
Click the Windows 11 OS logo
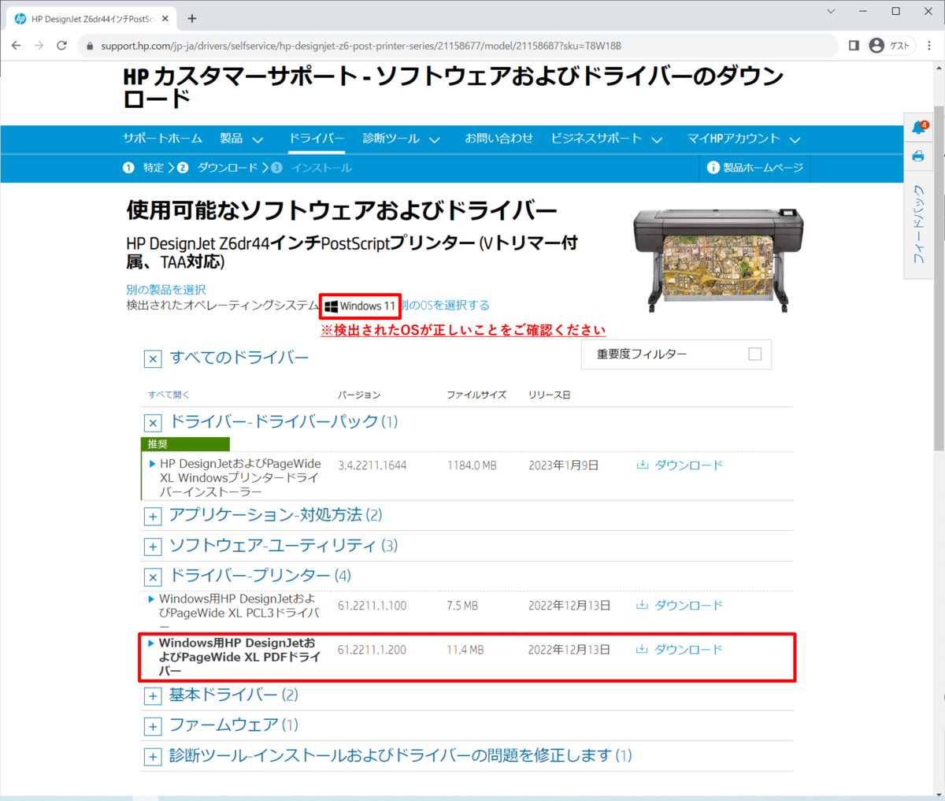[x=332, y=306]
